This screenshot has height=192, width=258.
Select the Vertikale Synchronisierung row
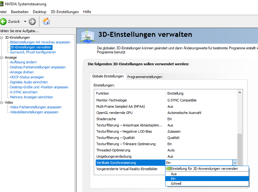pos(130,163)
